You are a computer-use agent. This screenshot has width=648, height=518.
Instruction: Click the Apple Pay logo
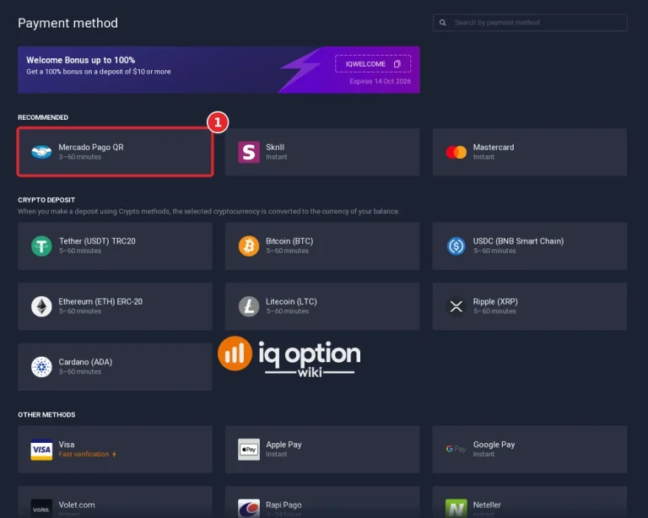point(249,450)
